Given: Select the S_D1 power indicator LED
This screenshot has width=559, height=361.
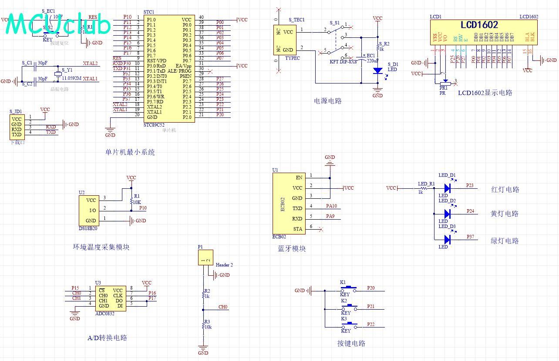Looking at the screenshot, I should (378, 70).
